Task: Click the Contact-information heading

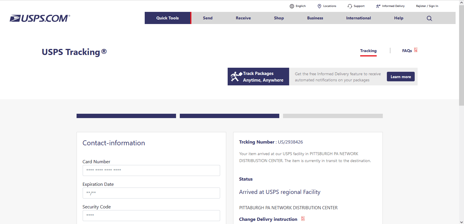Action: [114, 143]
